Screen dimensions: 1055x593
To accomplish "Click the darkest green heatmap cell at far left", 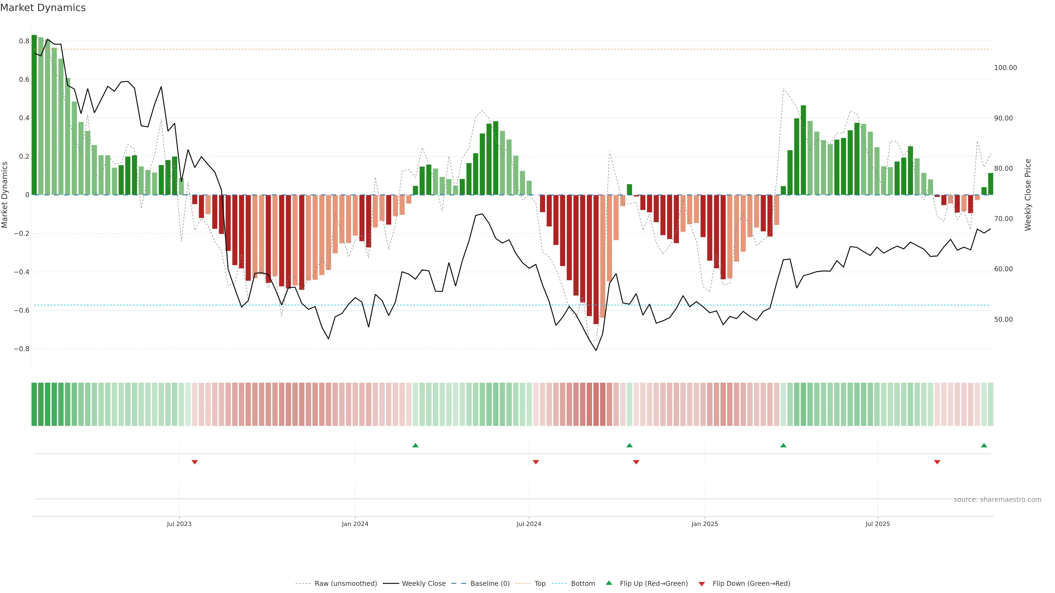I will click(34, 404).
